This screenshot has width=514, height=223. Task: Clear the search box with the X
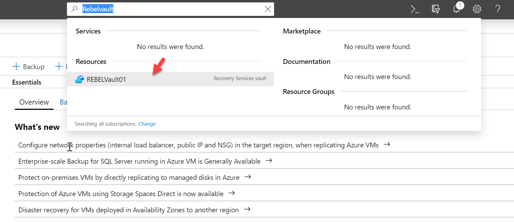pos(268,9)
